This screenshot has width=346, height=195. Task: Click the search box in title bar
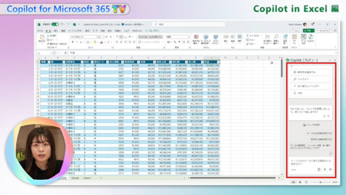pos(188,24)
